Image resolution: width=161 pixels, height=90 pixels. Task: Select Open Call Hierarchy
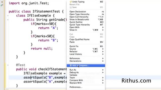tap(86, 17)
